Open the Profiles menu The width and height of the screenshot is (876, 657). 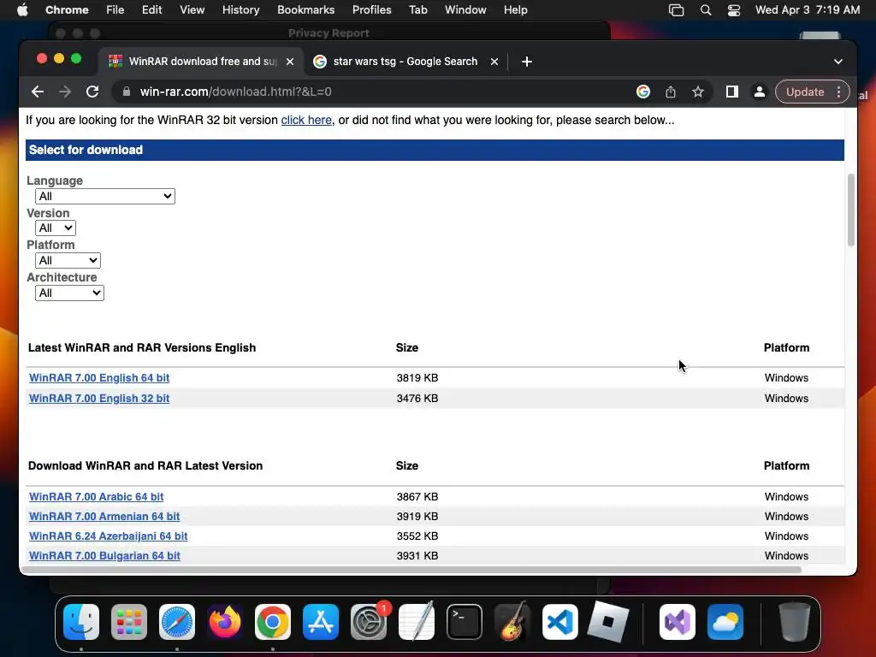pyautogui.click(x=371, y=10)
